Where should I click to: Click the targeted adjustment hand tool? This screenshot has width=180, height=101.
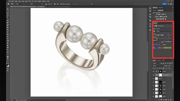[154, 31]
